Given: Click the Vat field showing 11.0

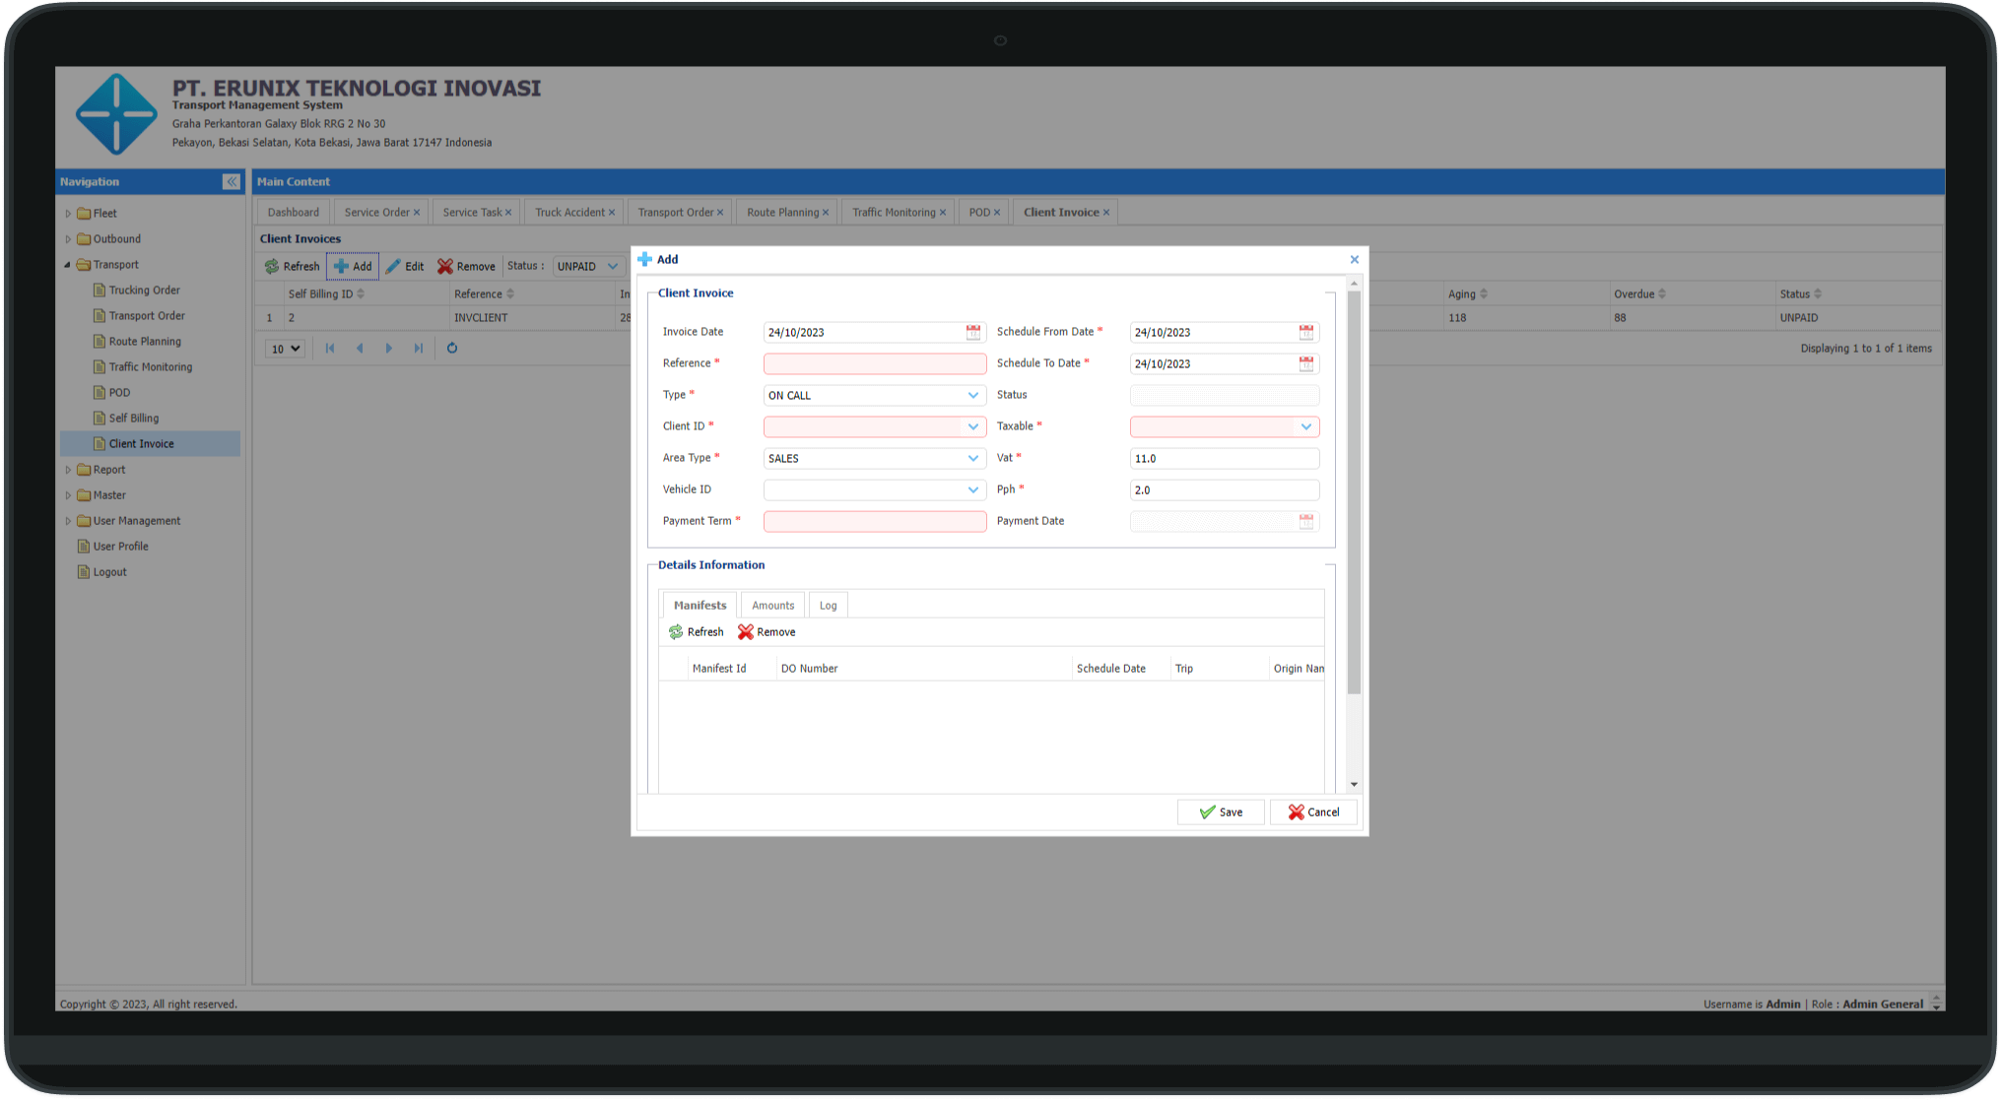Looking at the screenshot, I should [1225, 459].
